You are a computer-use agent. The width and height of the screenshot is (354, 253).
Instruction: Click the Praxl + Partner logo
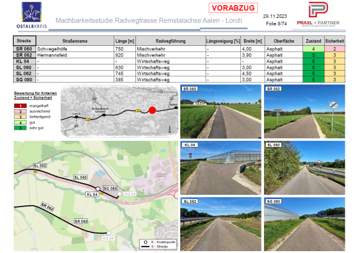(318, 14)
